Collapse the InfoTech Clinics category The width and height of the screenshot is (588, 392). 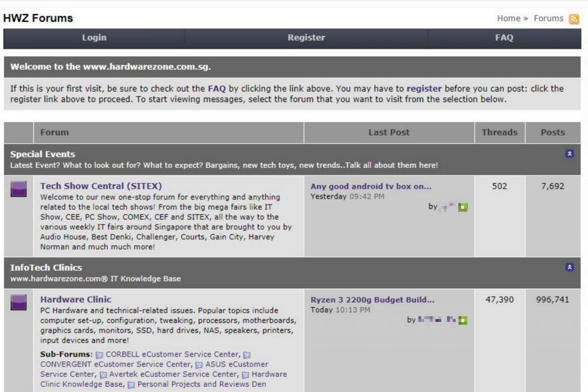click(x=569, y=267)
